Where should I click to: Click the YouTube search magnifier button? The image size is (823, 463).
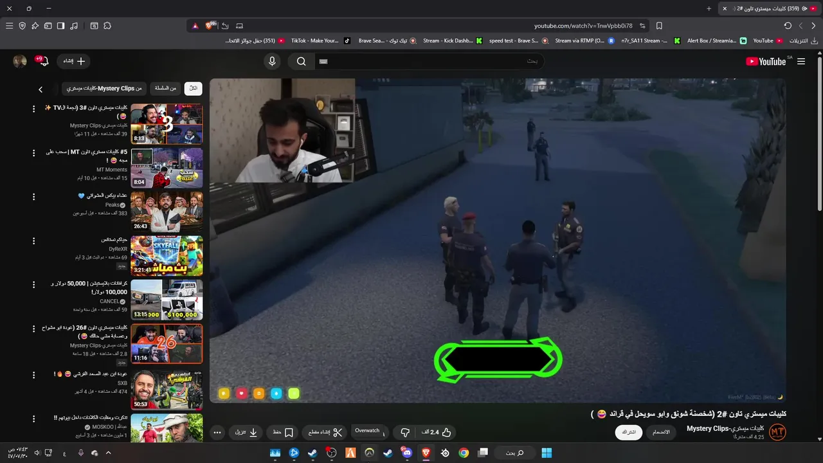point(301,61)
